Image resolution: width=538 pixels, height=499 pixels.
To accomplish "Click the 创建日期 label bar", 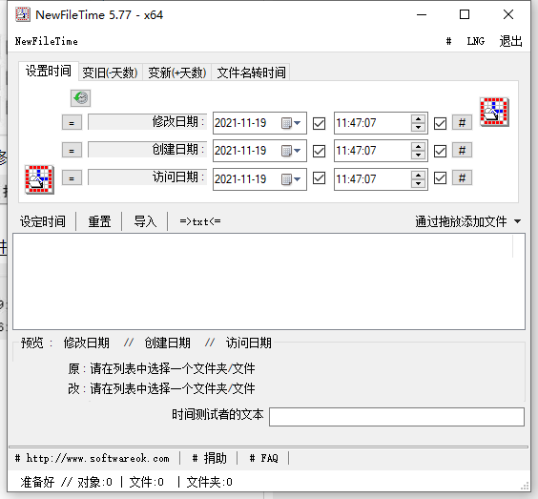I will pyautogui.click(x=147, y=149).
